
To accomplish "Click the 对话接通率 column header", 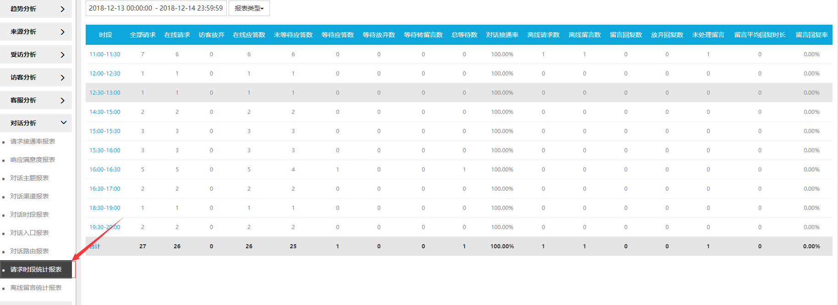I will [x=502, y=35].
